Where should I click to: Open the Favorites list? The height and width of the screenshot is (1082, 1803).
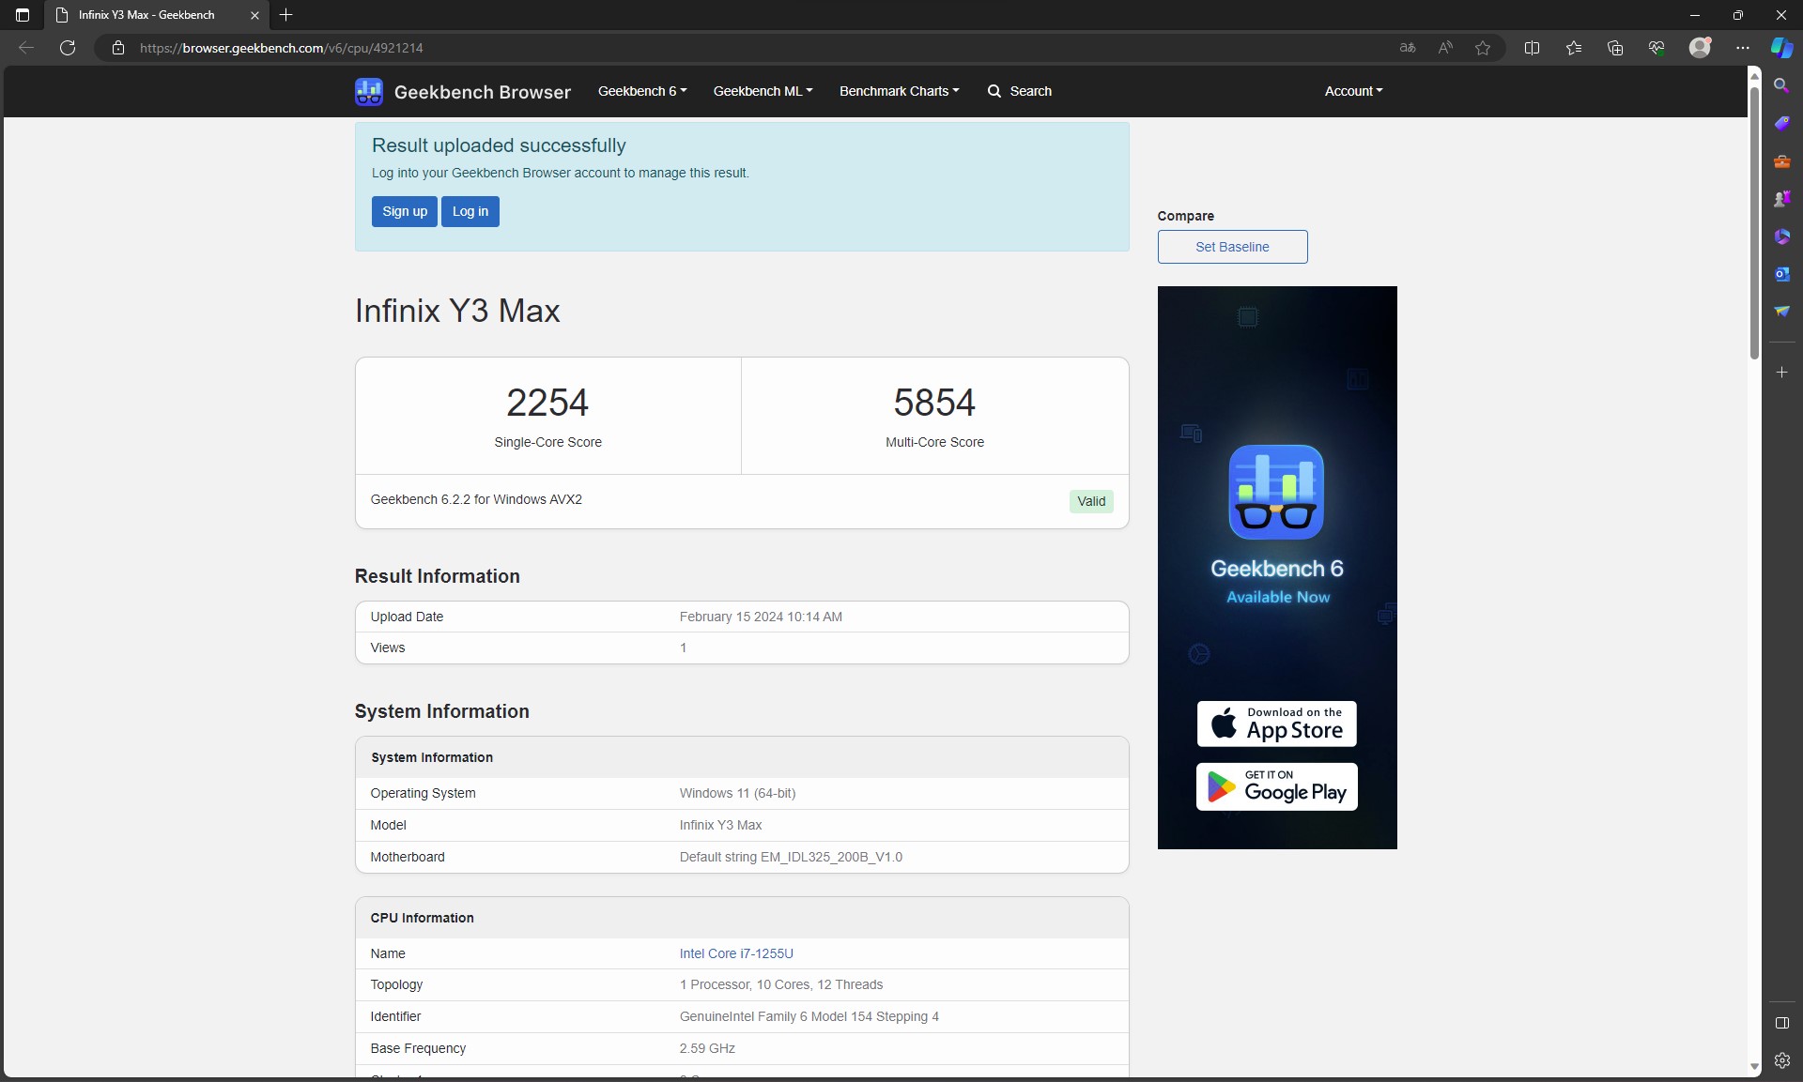coord(1574,48)
